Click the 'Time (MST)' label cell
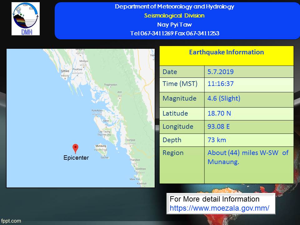 click(x=182, y=85)
